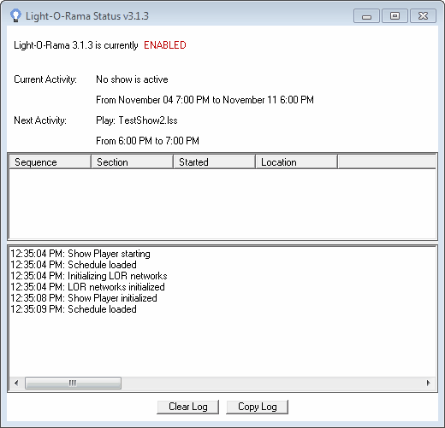Click the red ENABLED status text
Viewport: 445px width, 428px height.
point(165,45)
